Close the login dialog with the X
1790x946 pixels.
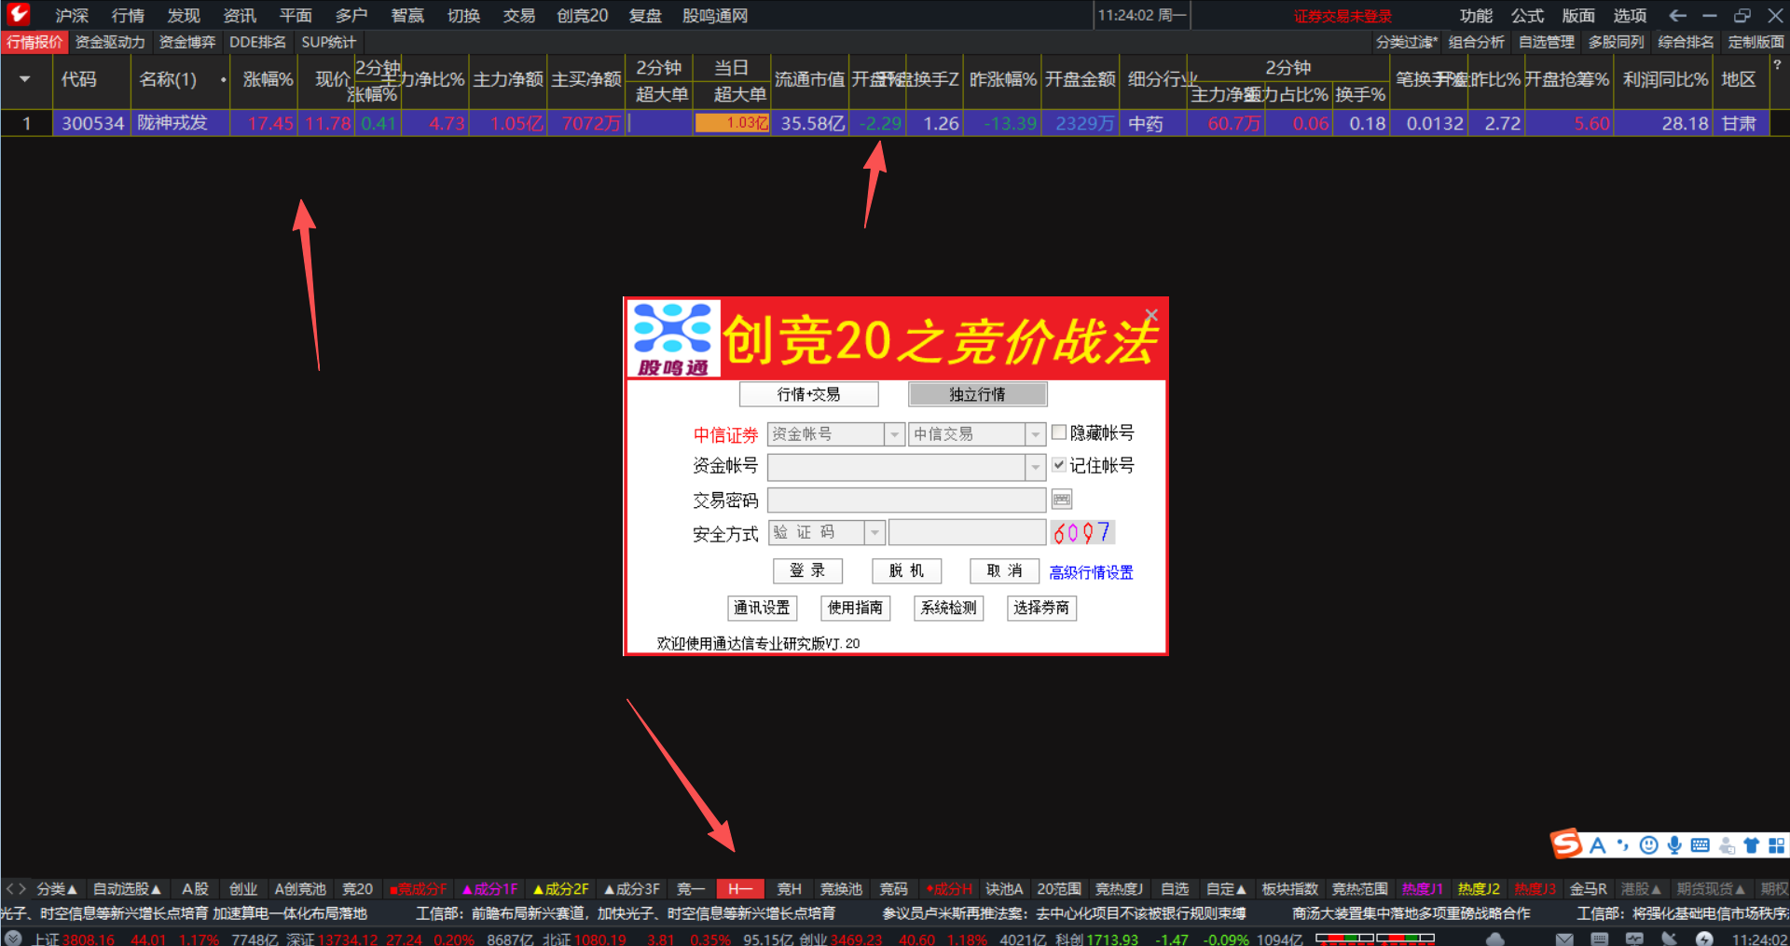(1151, 315)
